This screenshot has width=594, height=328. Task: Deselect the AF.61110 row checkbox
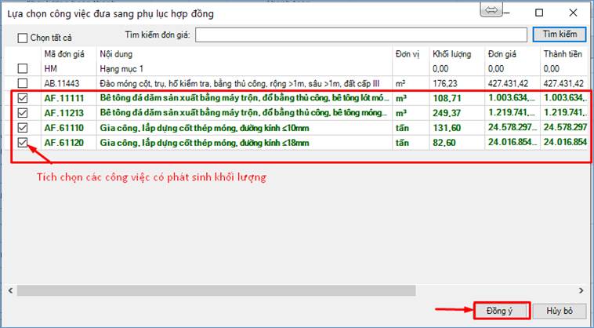coord(23,128)
